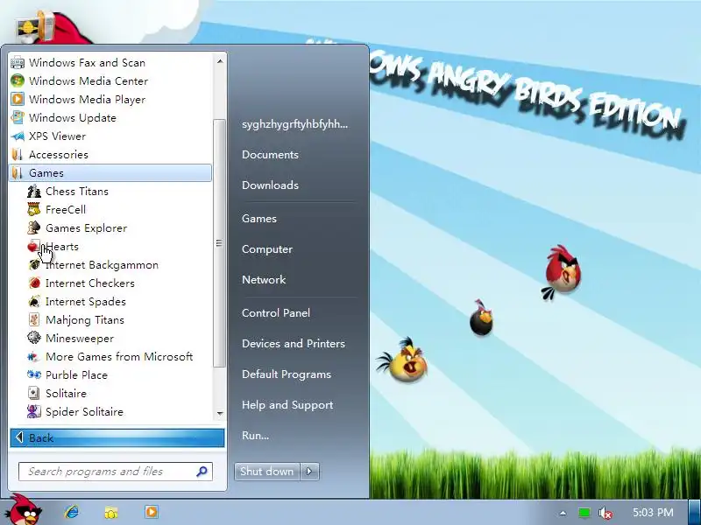Launch Internet Spades icon
This screenshot has height=525, width=701.
(34, 301)
